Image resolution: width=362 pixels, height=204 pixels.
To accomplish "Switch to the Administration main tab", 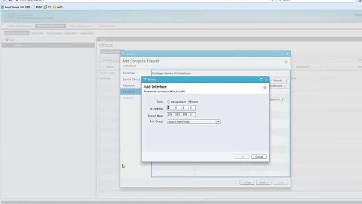I will point(107,26).
